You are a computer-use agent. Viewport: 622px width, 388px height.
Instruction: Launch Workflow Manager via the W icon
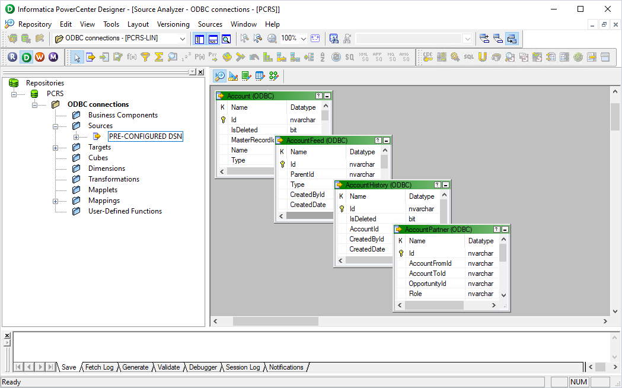tap(39, 57)
